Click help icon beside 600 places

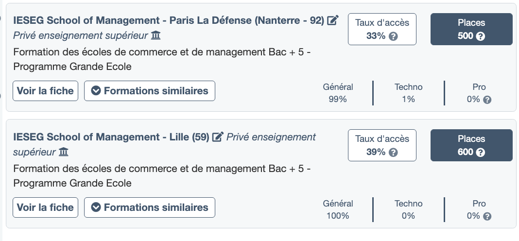point(481,153)
